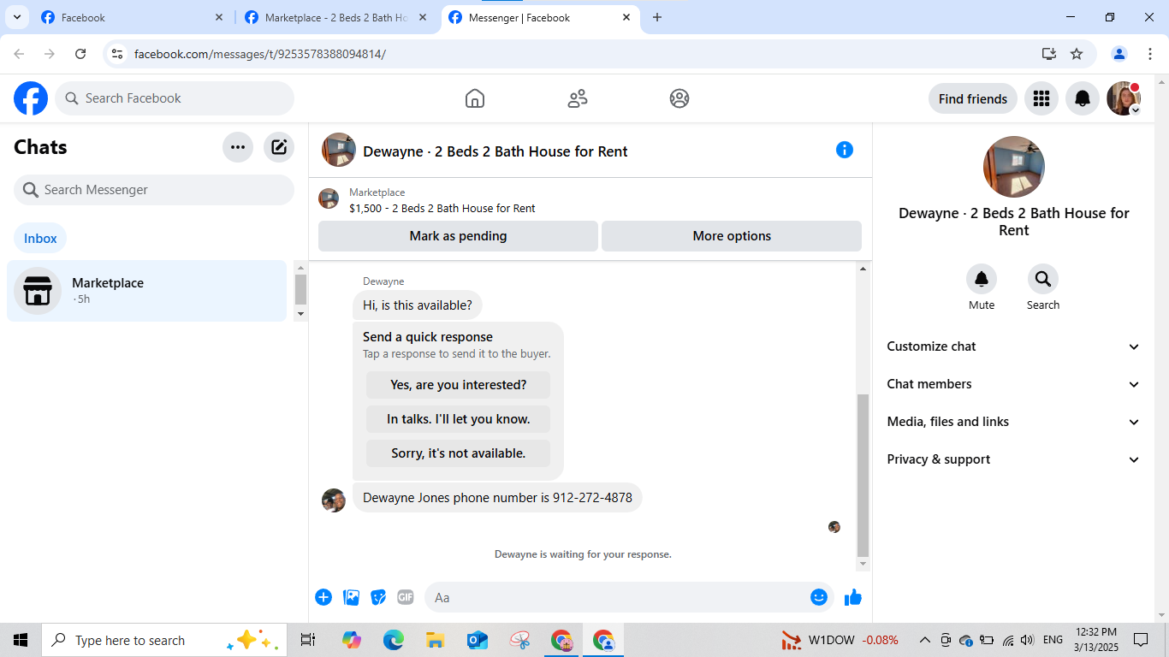1169x657 pixels.
Task: Open the account profile picture menu
Action: 1124,98
